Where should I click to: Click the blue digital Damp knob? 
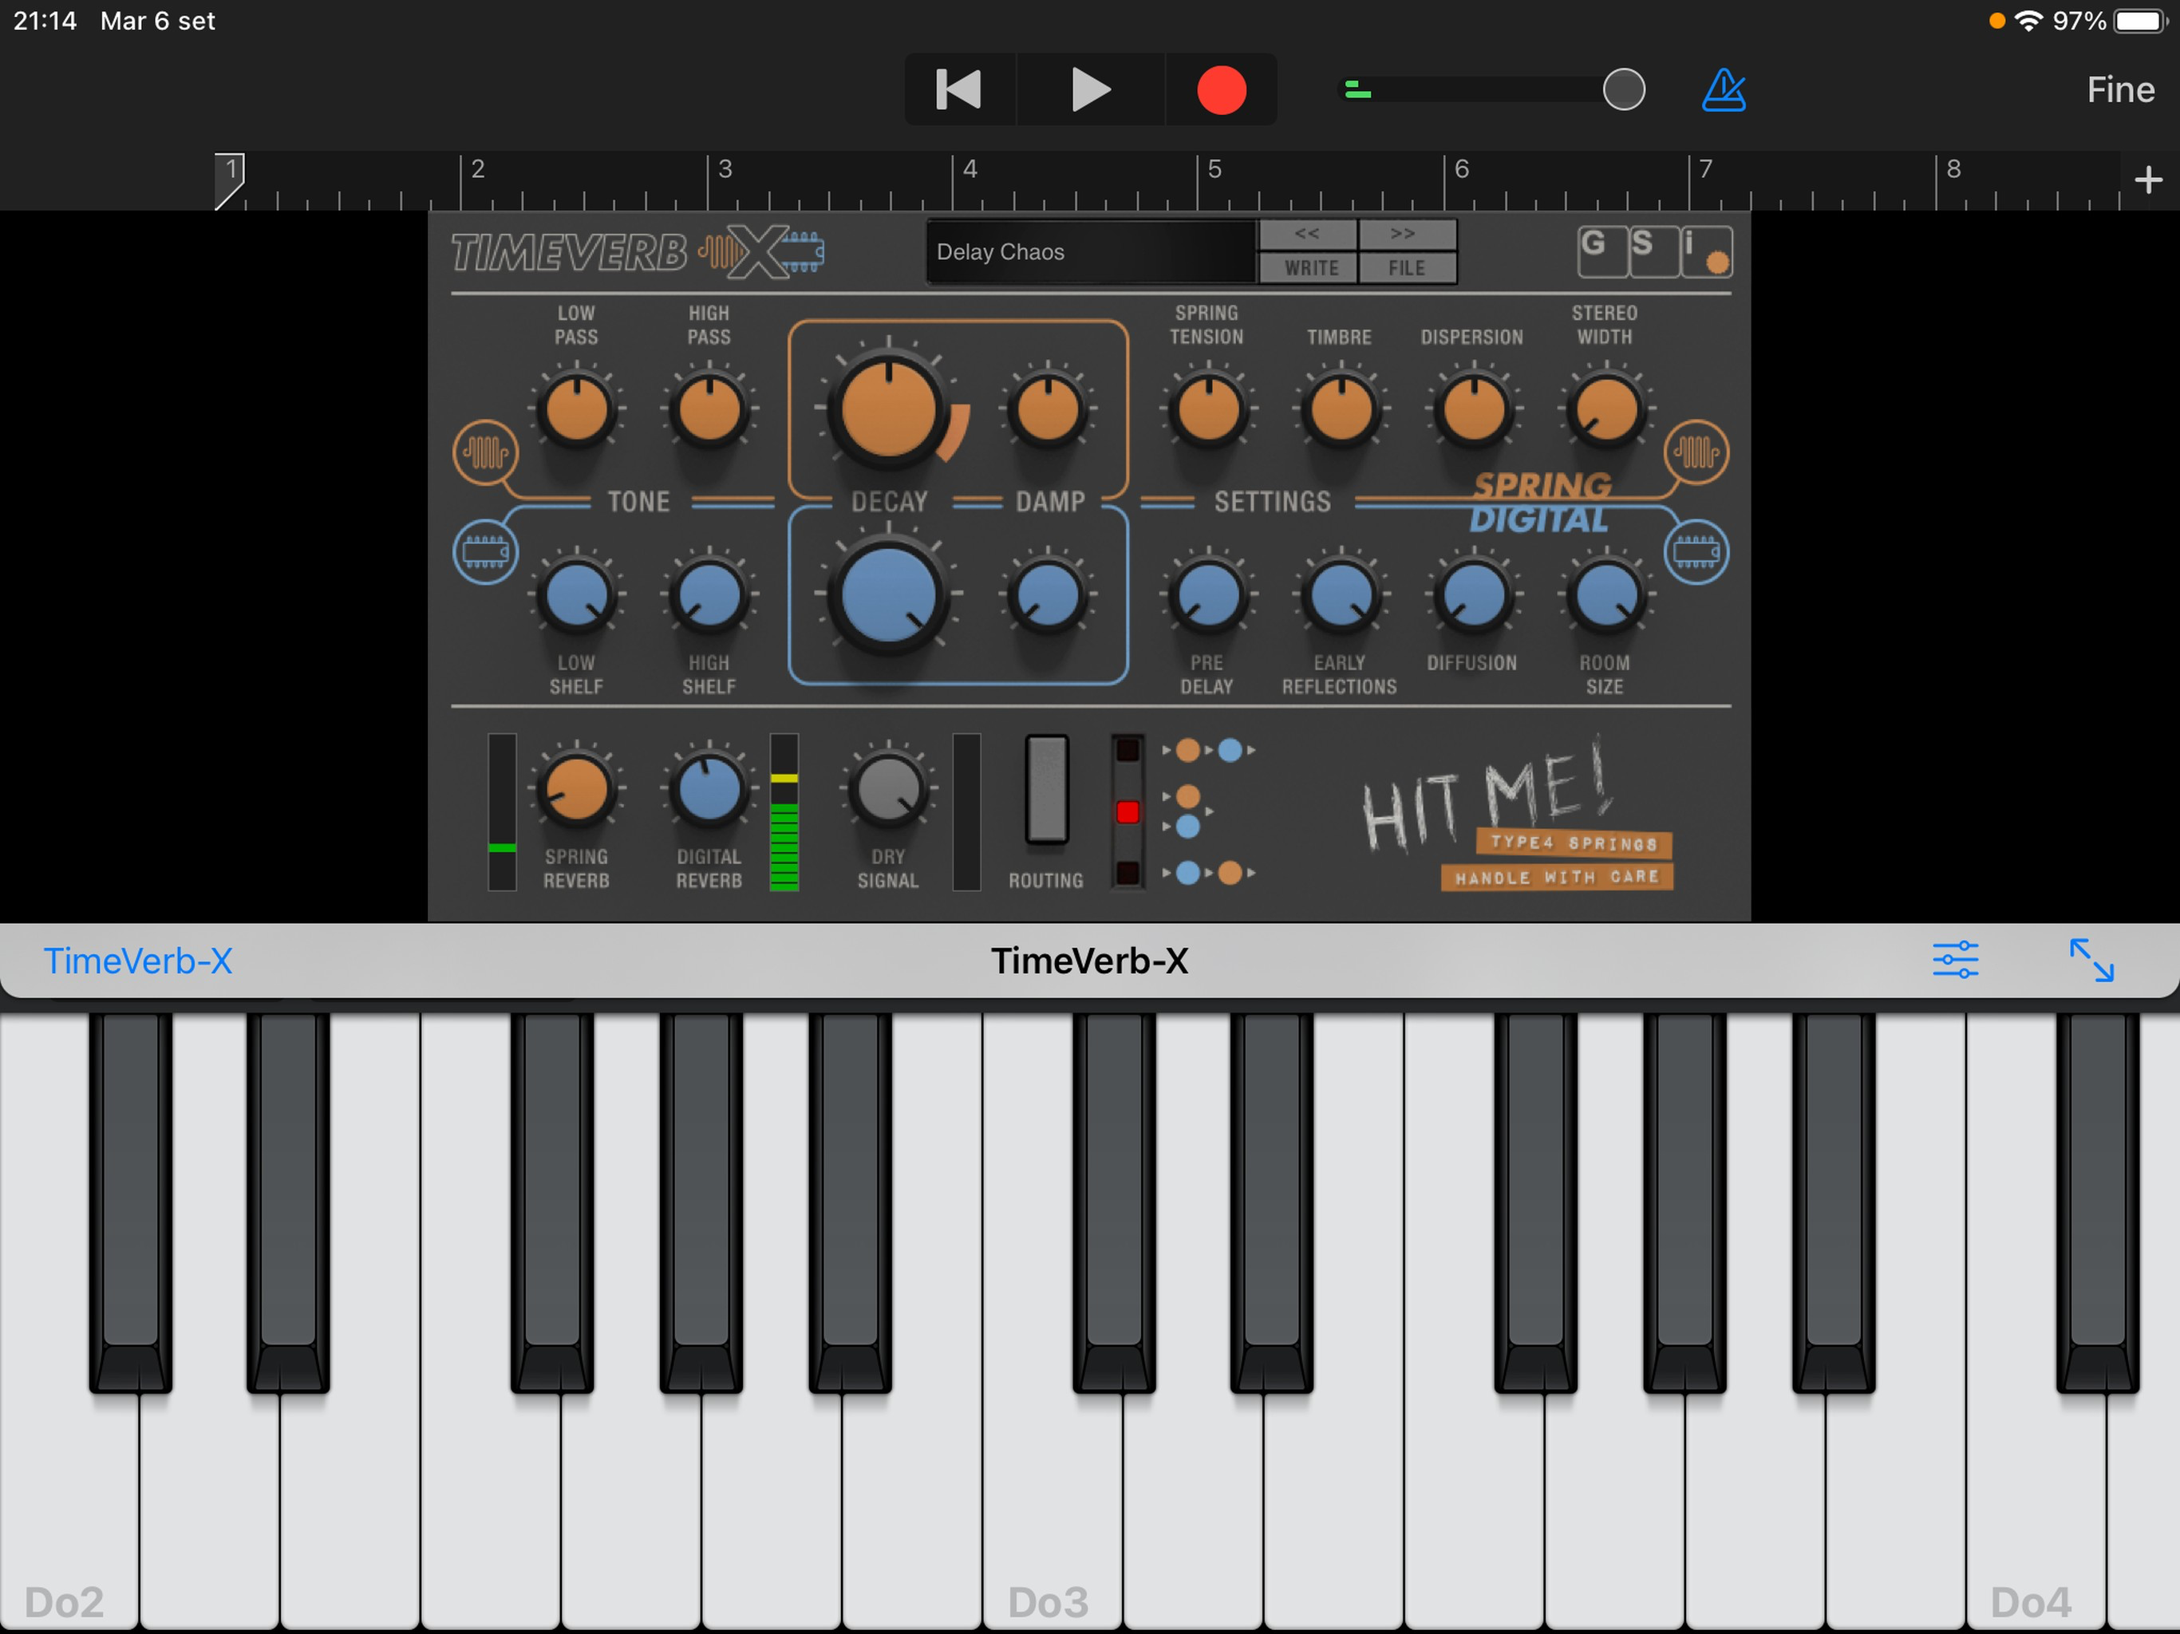pos(1048,595)
